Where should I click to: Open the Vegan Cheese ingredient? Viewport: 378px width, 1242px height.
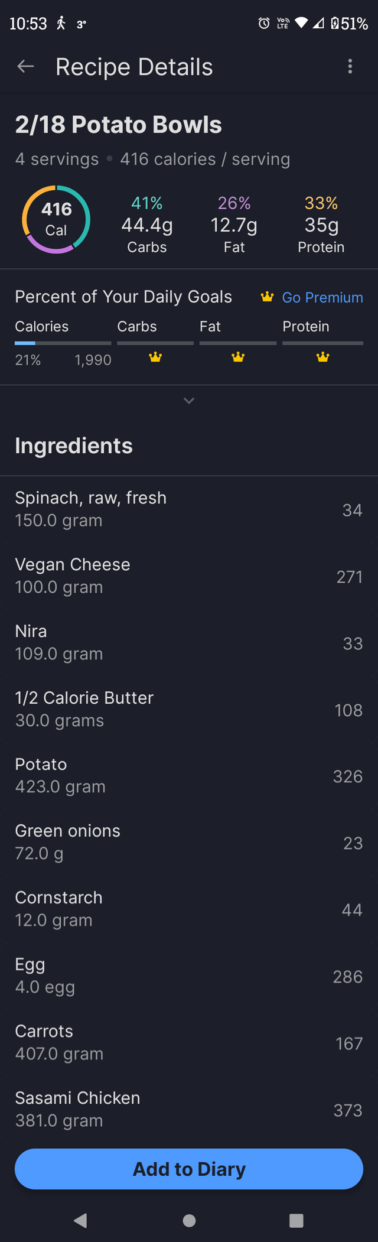pos(189,576)
